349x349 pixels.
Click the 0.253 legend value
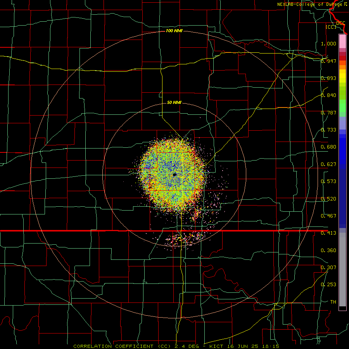click(x=328, y=285)
